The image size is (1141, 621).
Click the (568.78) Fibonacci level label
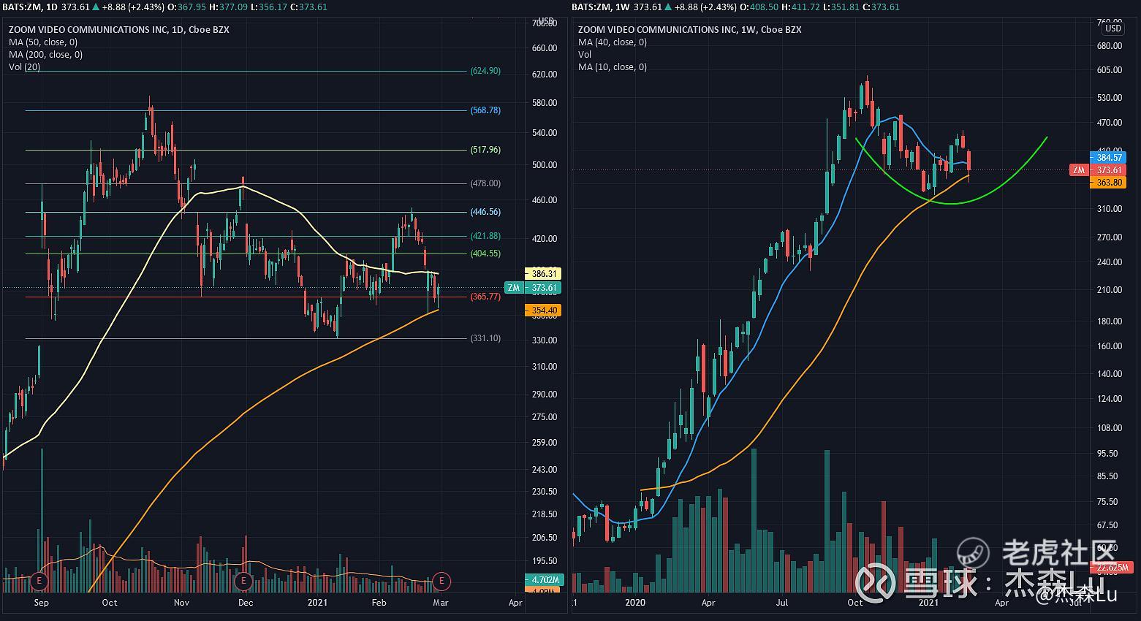485,110
